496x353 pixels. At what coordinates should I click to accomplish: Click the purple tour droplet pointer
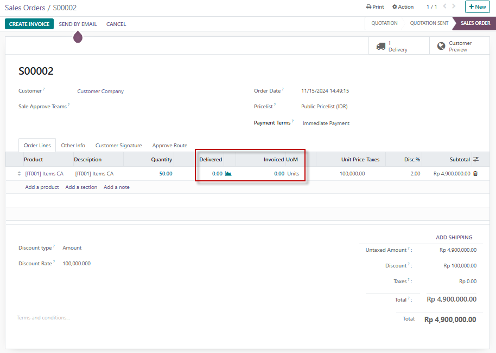pos(78,37)
